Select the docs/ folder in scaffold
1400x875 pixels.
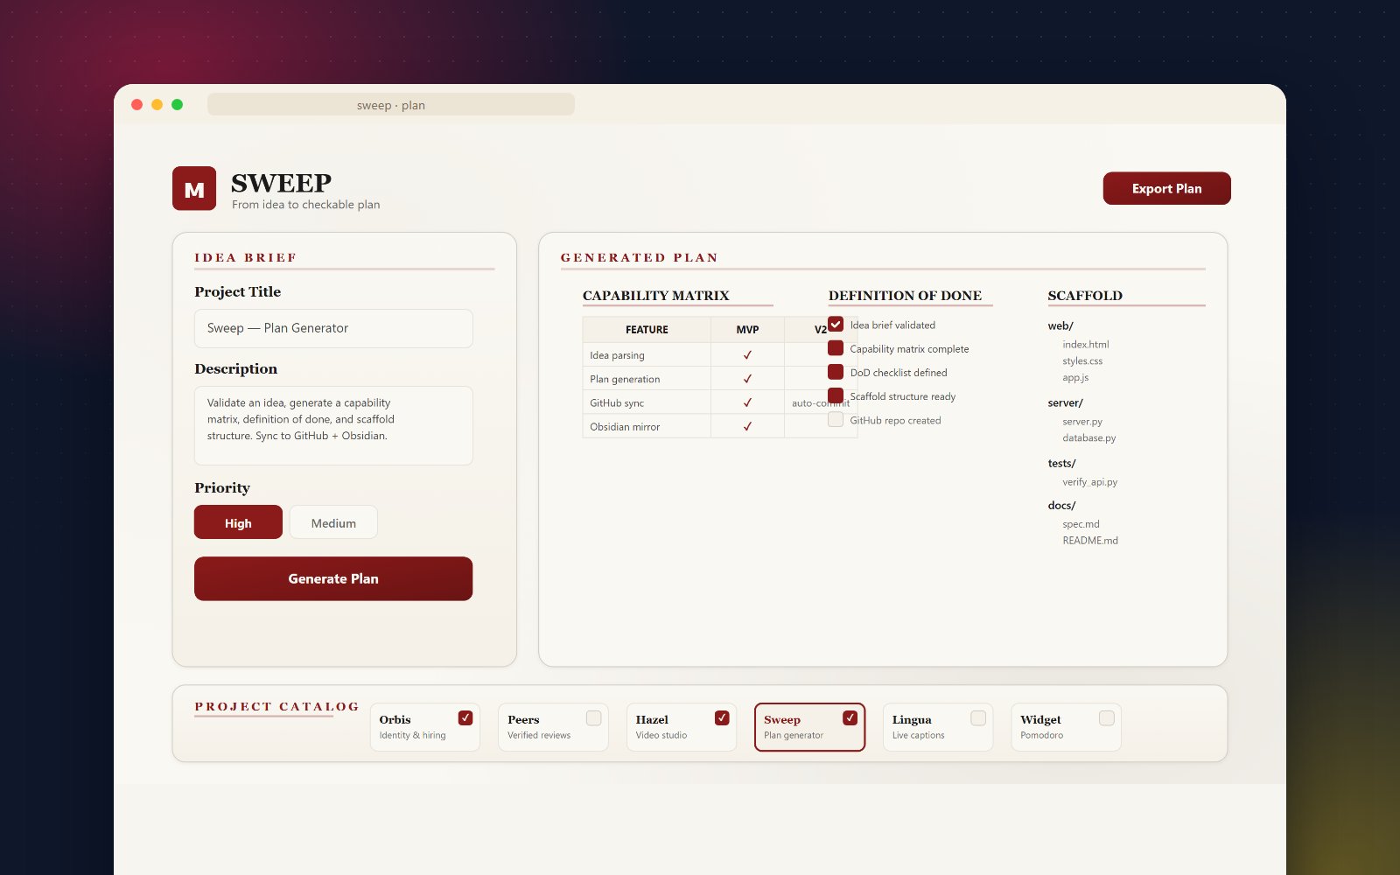[1061, 505]
